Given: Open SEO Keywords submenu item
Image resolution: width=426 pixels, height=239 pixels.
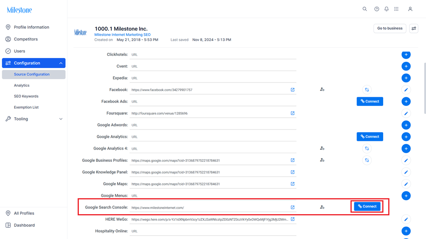Looking at the screenshot, I should pos(26,96).
